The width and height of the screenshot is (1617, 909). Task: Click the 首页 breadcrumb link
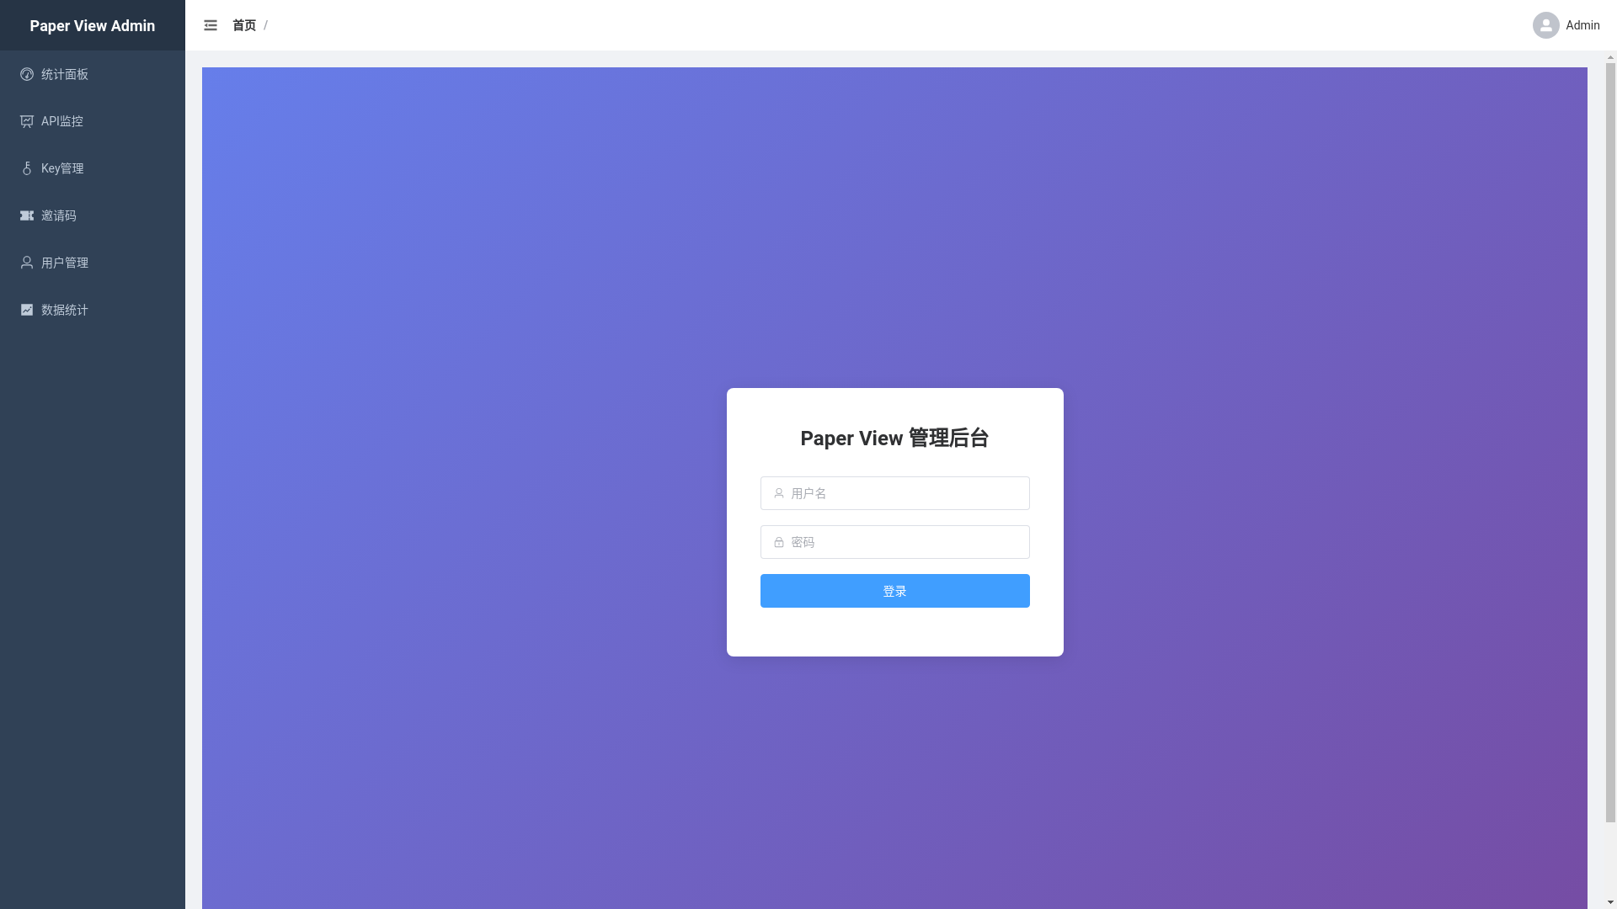coord(244,25)
